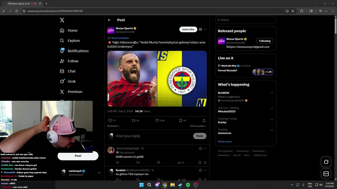
Task: Click Show more under What's happening
Action: [225, 141]
